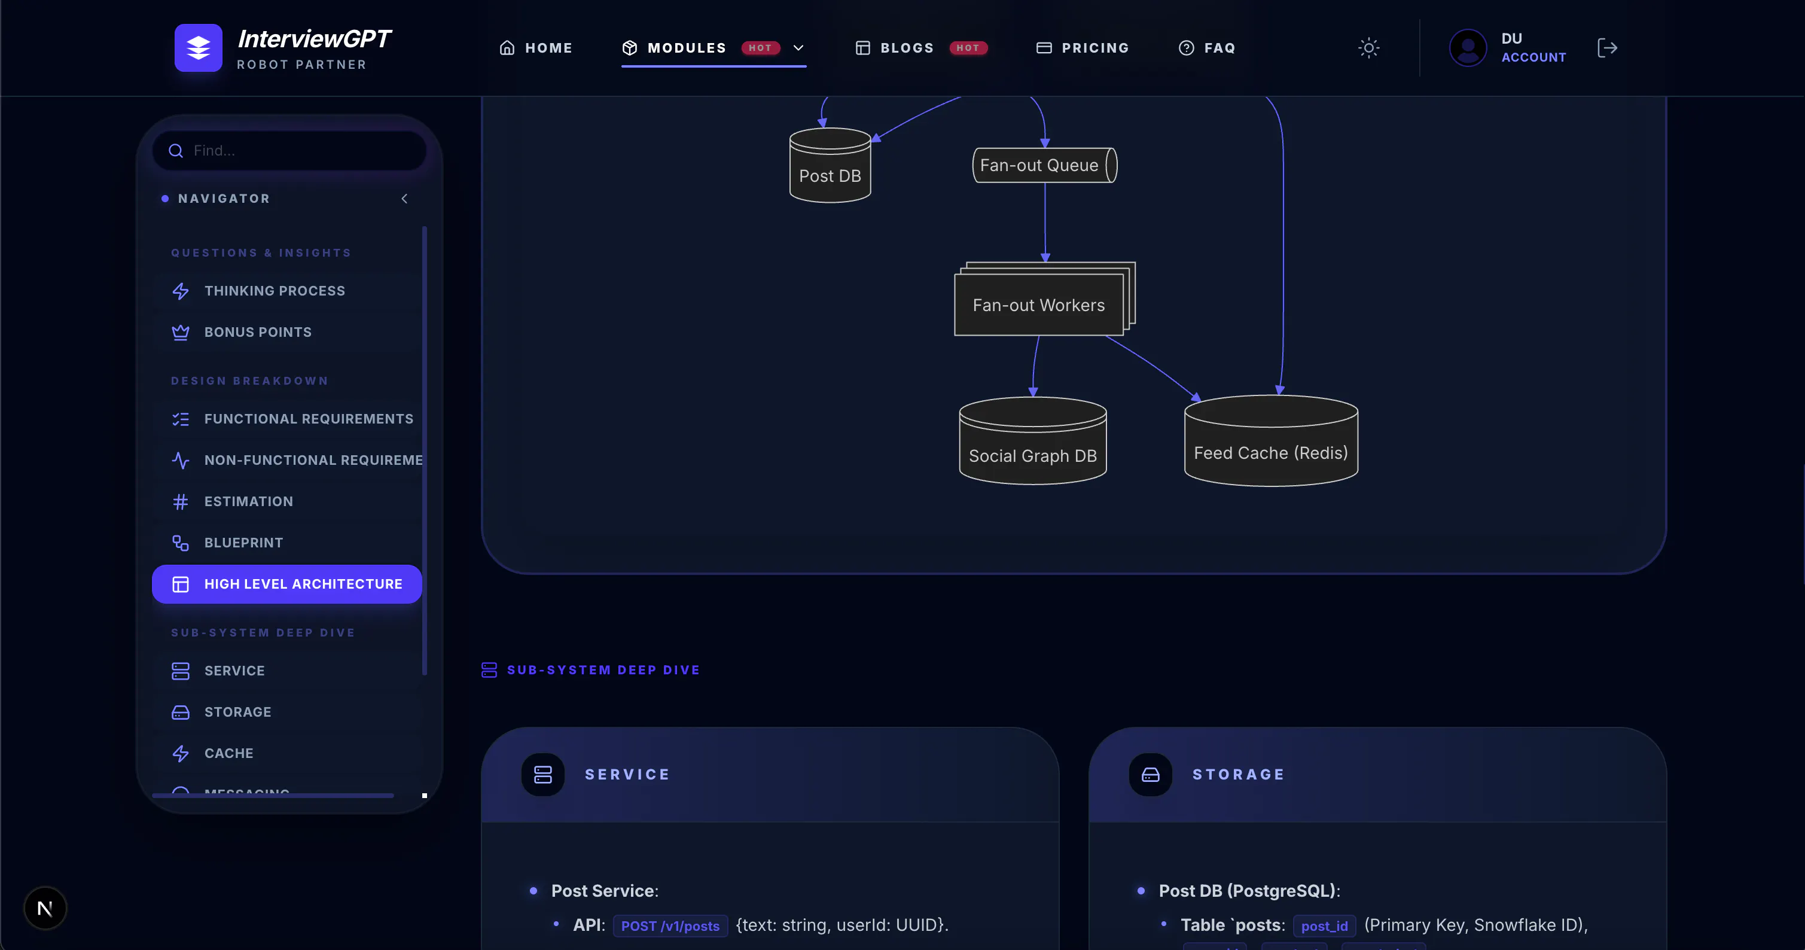
Task: Click the HOT badge beside Blogs
Action: click(x=968, y=48)
